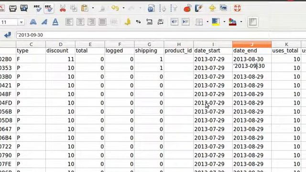The height and width of the screenshot is (172, 306).
Task: Increase the cell indent
Action: coord(186,22)
